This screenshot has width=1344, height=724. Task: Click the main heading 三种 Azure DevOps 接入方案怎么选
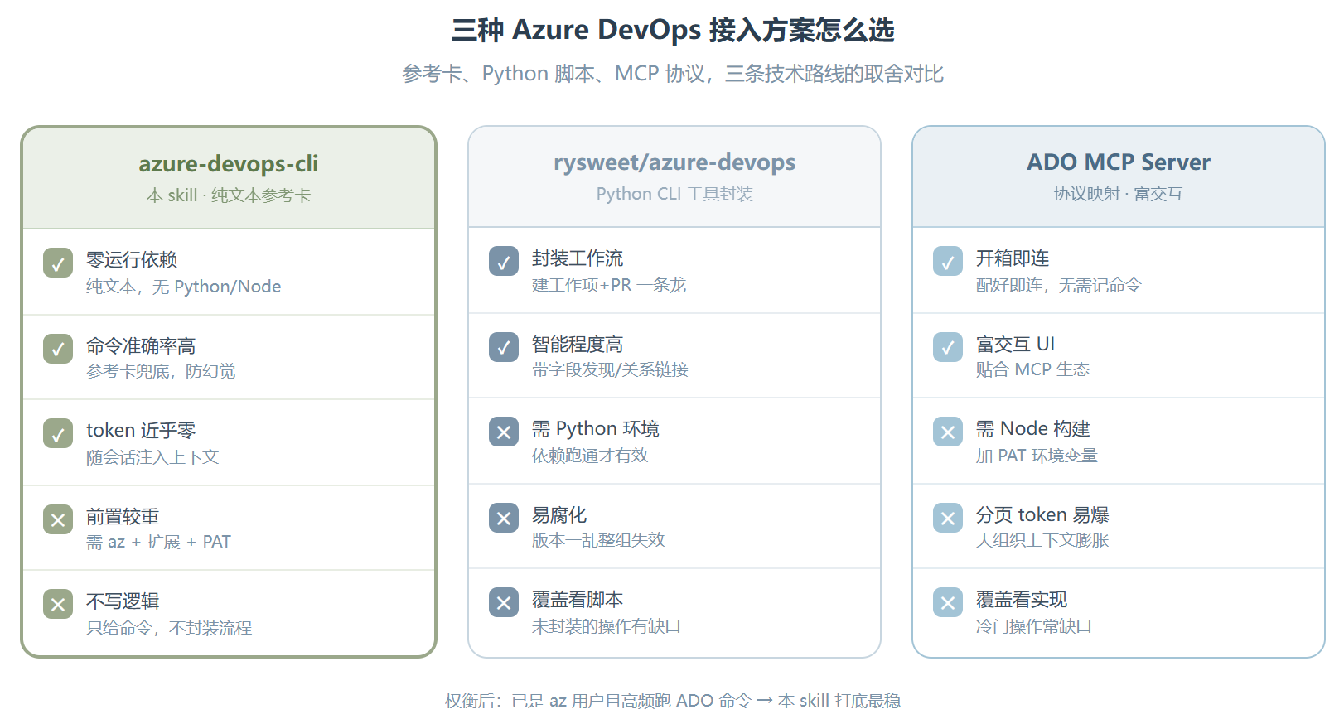pos(672,30)
